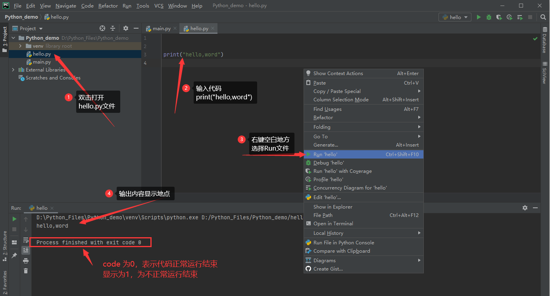This screenshot has height=296, width=550.
Task: Expand External Libraries node
Action: [x=13, y=70]
